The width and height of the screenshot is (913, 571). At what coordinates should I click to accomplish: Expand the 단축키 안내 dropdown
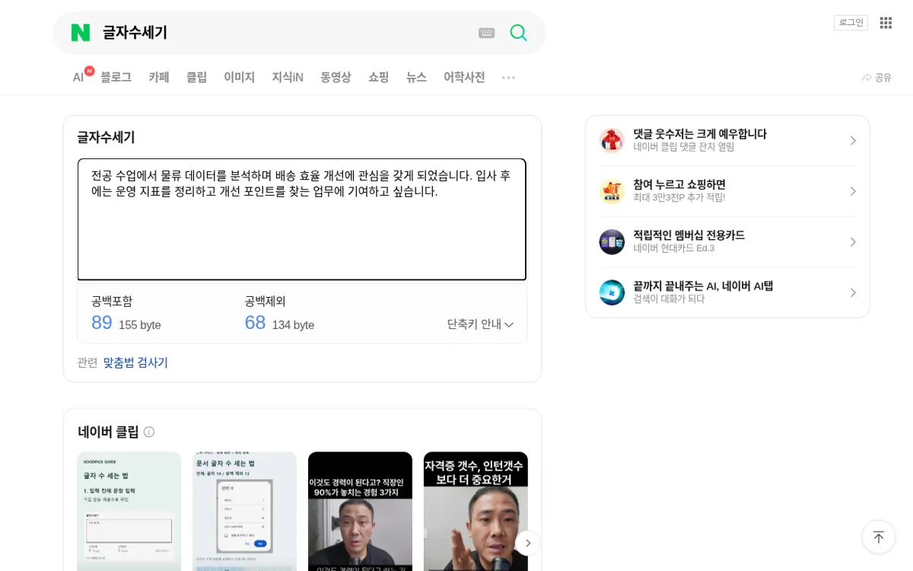click(x=480, y=324)
